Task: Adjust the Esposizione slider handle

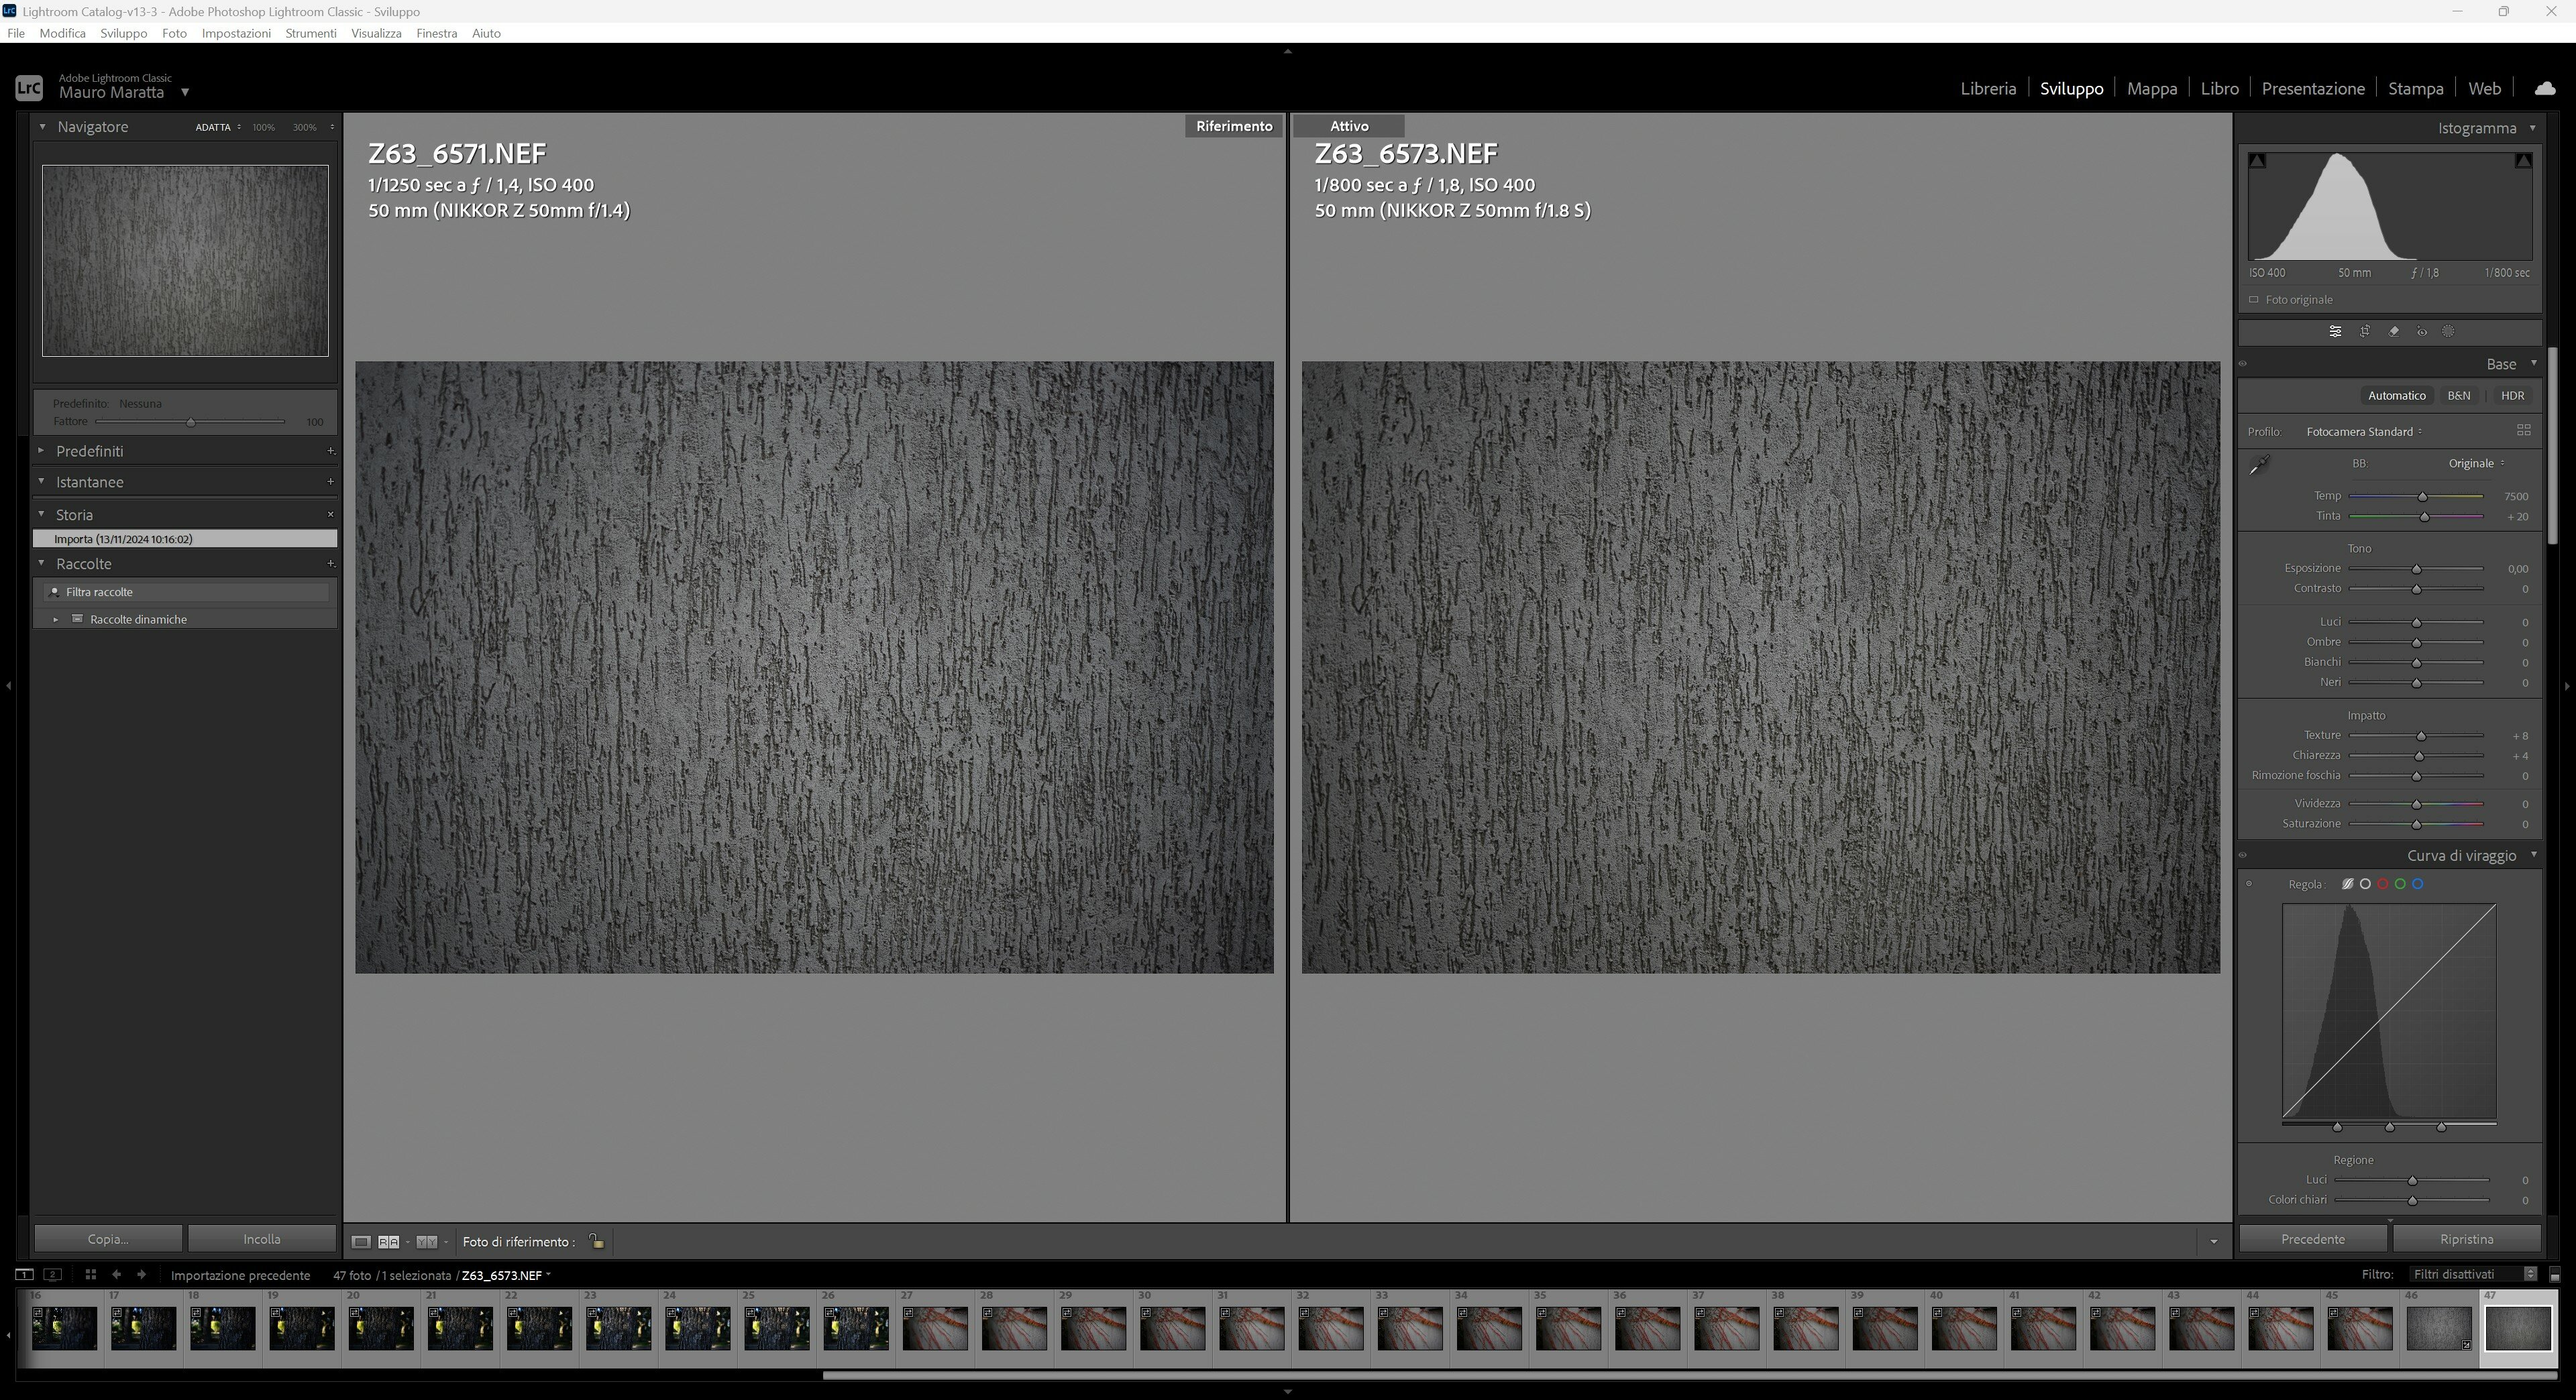Action: click(x=2416, y=570)
